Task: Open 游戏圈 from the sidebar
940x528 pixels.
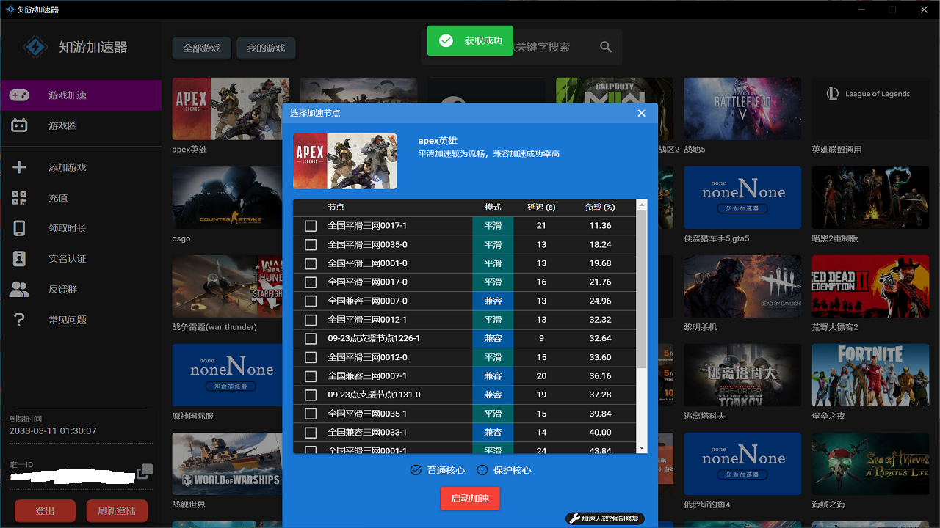Action: click(81, 125)
